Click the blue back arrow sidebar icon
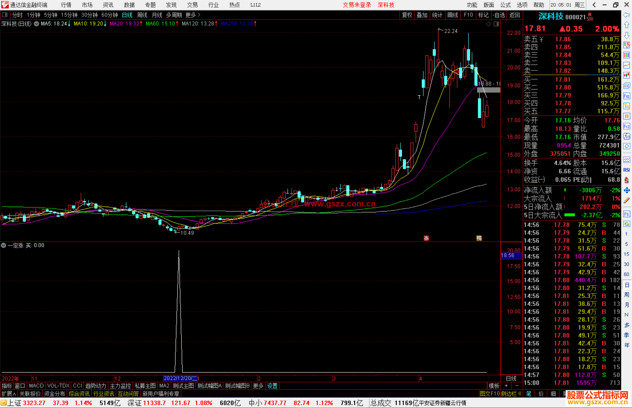The image size is (632, 408). click(626, 15)
